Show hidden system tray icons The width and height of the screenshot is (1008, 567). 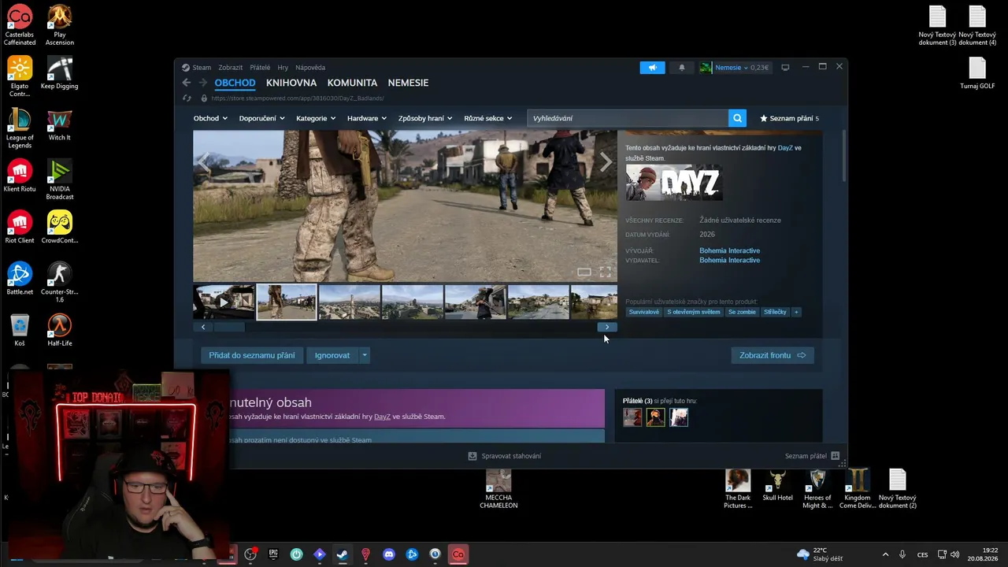(x=885, y=554)
